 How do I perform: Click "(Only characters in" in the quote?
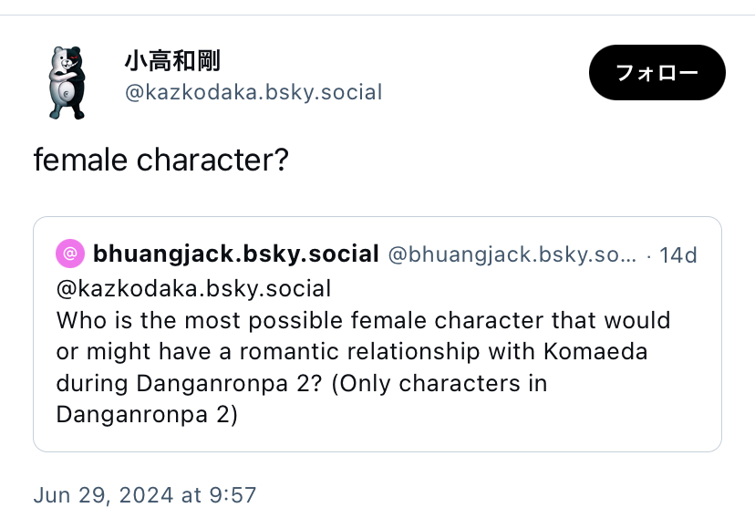[440, 383]
